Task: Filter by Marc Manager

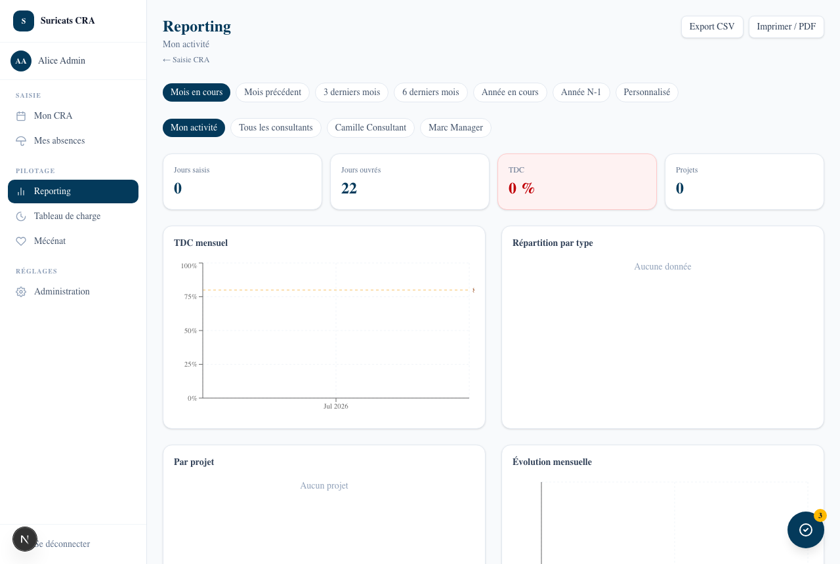Action: pyautogui.click(x=455, y=128)
